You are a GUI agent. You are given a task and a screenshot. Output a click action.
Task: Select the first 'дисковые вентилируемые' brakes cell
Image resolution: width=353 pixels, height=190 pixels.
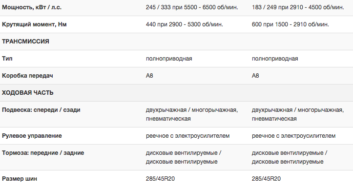pyautogui.click(x=184, y=157)
